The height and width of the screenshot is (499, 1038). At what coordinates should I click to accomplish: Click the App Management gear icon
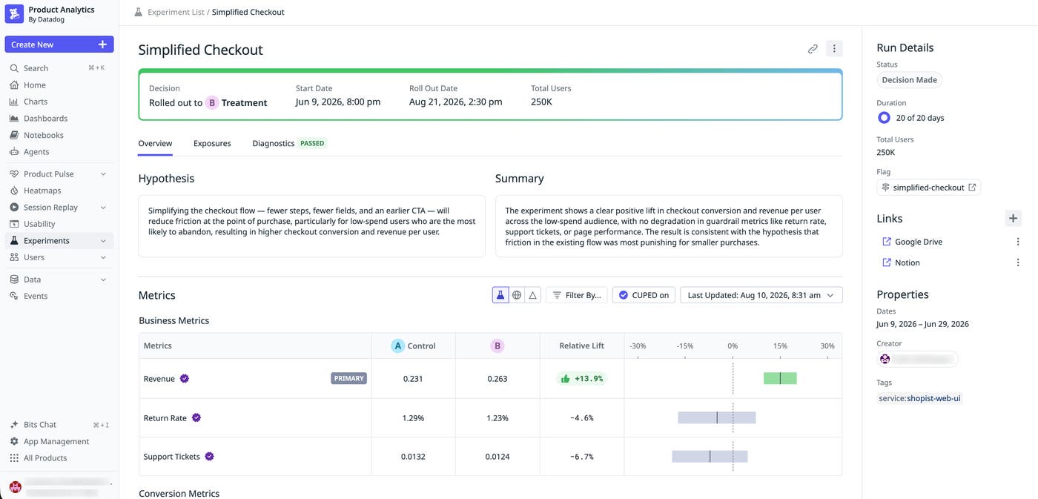(14, 441)
